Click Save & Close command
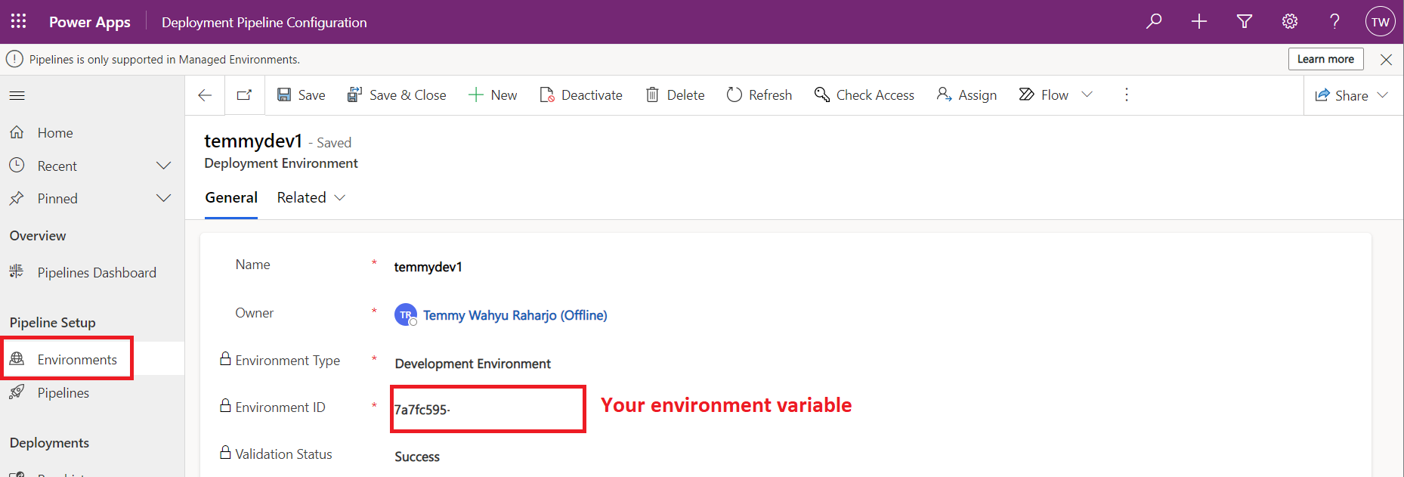 (x=397, y=95)
